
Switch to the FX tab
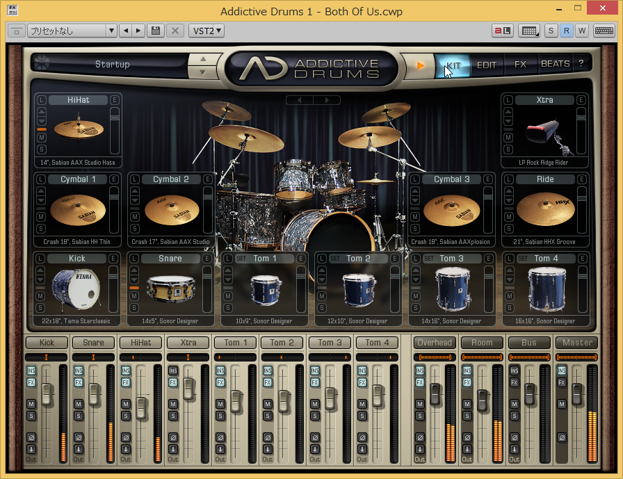click(520, 65)
